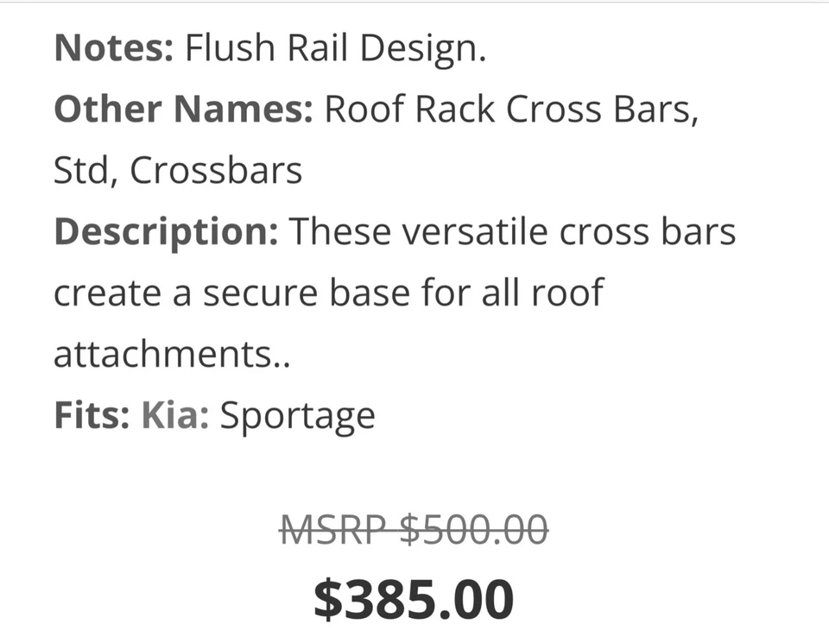Screen dimensions: 829x643
Task: Open the Sportage model text
Action: (x=298, y=416)
